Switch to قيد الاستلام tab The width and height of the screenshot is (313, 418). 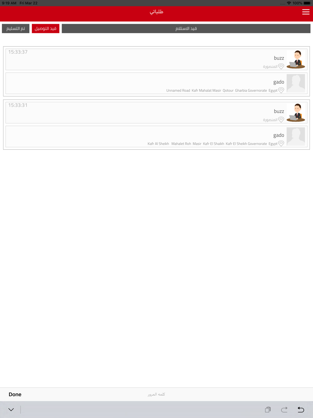(186, 29)
